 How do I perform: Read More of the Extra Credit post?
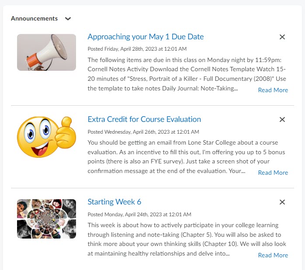coord(273,173)
